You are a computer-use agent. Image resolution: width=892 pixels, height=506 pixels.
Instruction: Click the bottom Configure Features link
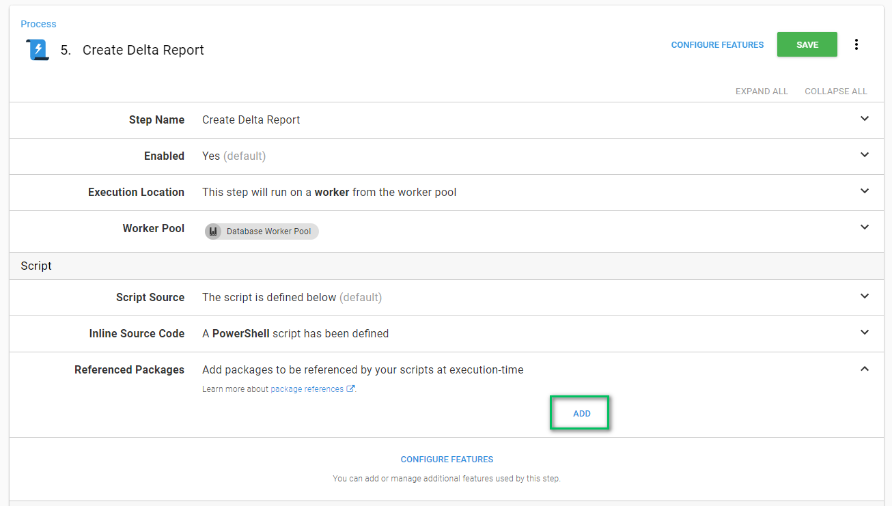[447, 460]
